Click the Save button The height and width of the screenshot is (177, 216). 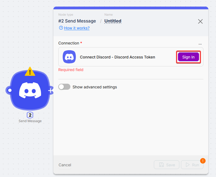tap(167, 165)
